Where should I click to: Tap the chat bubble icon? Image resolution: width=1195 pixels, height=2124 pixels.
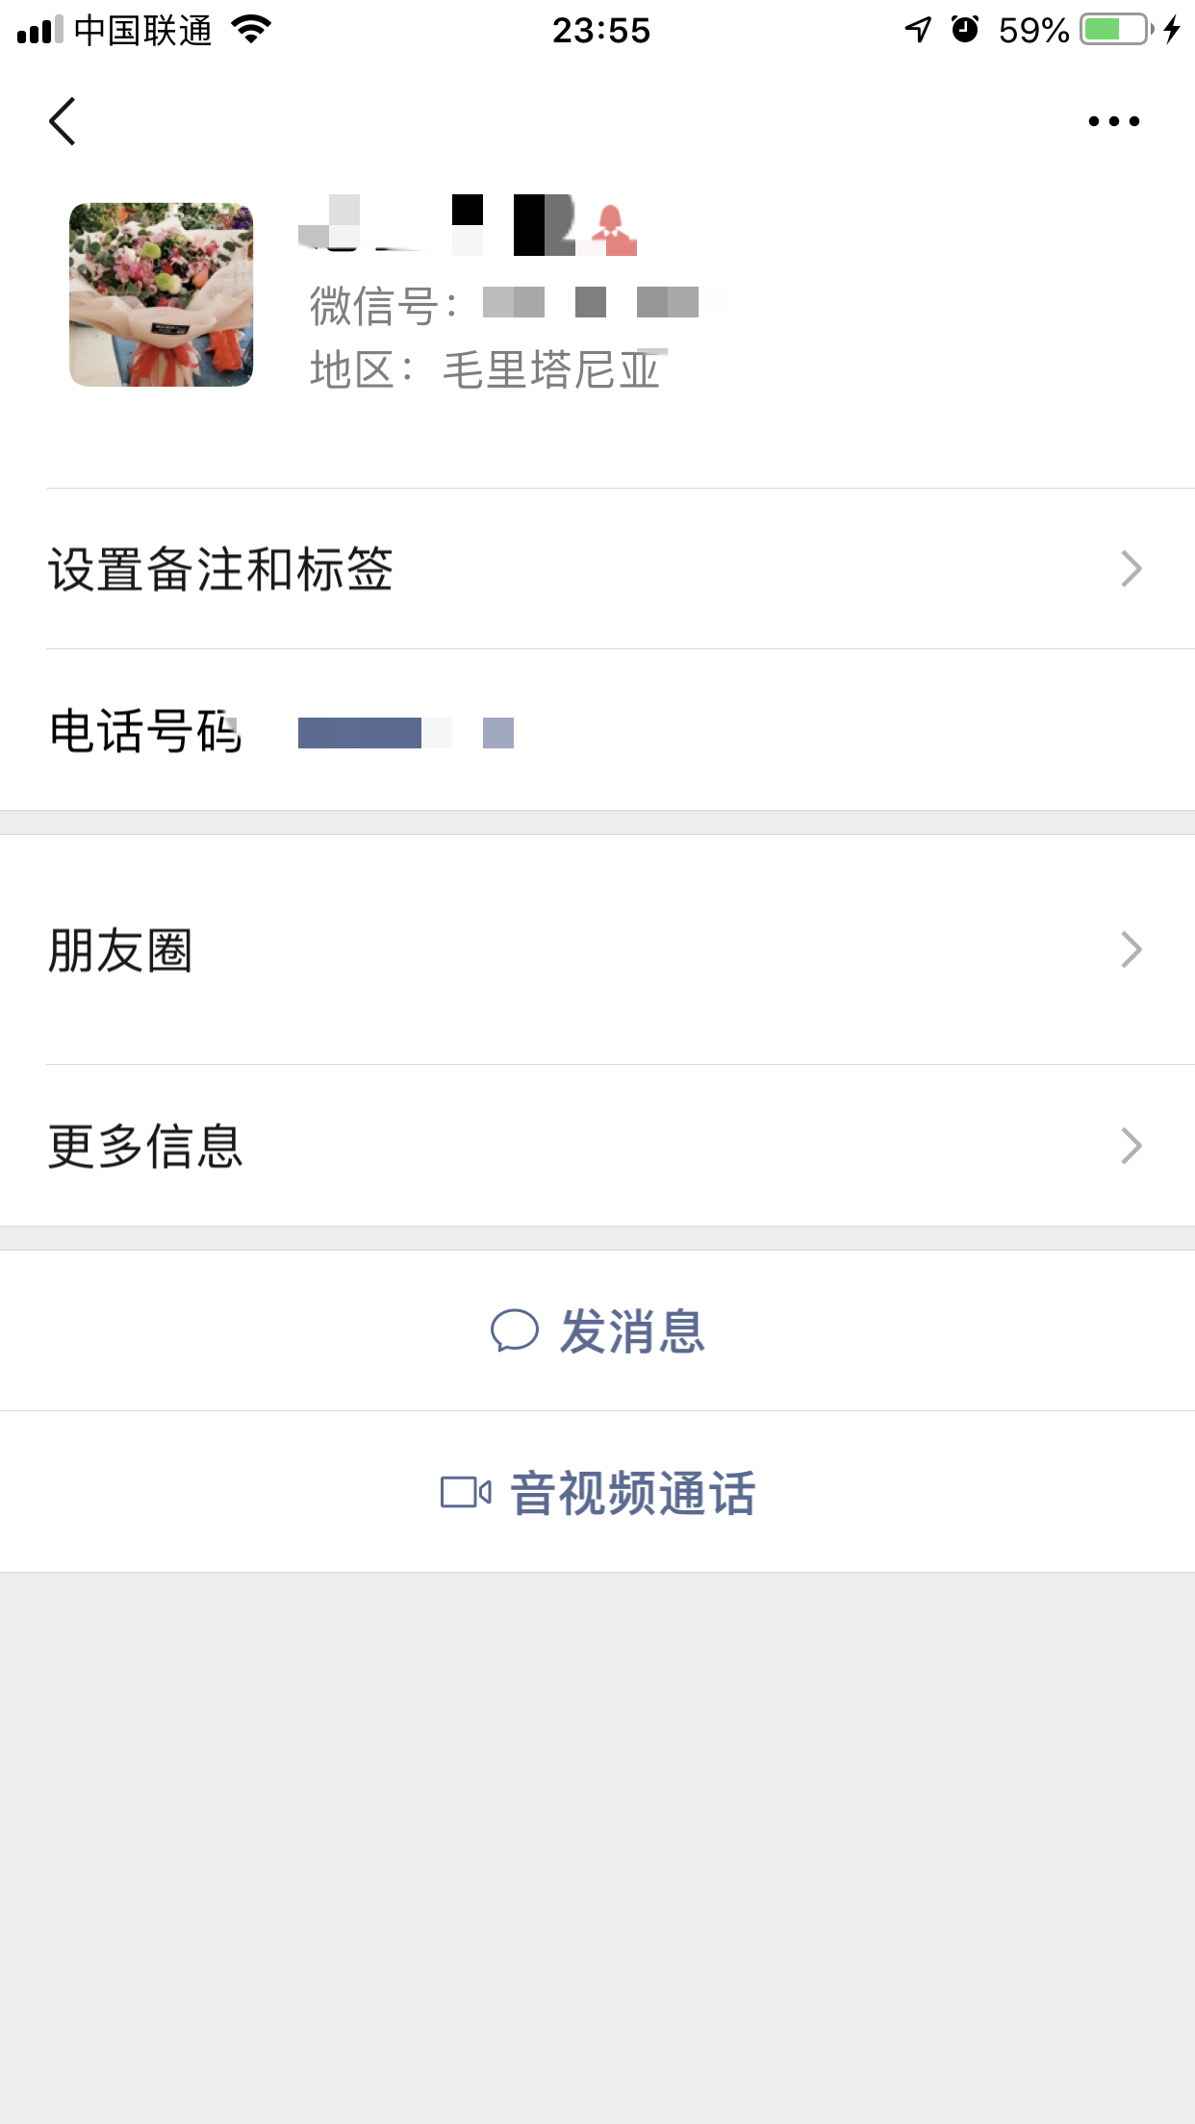point(514,1331)
